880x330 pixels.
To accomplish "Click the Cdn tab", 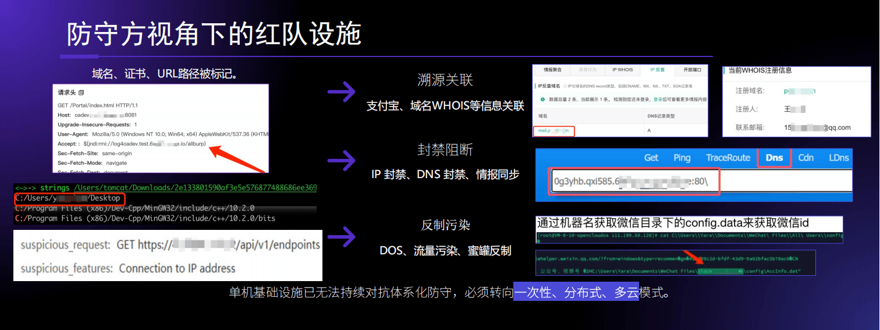I will [x=806, y=158].
